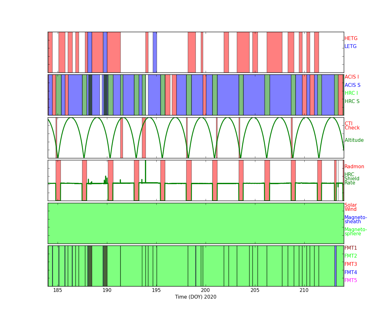
Task: Click the LETG legend label
Action: [x=350, y=46]
